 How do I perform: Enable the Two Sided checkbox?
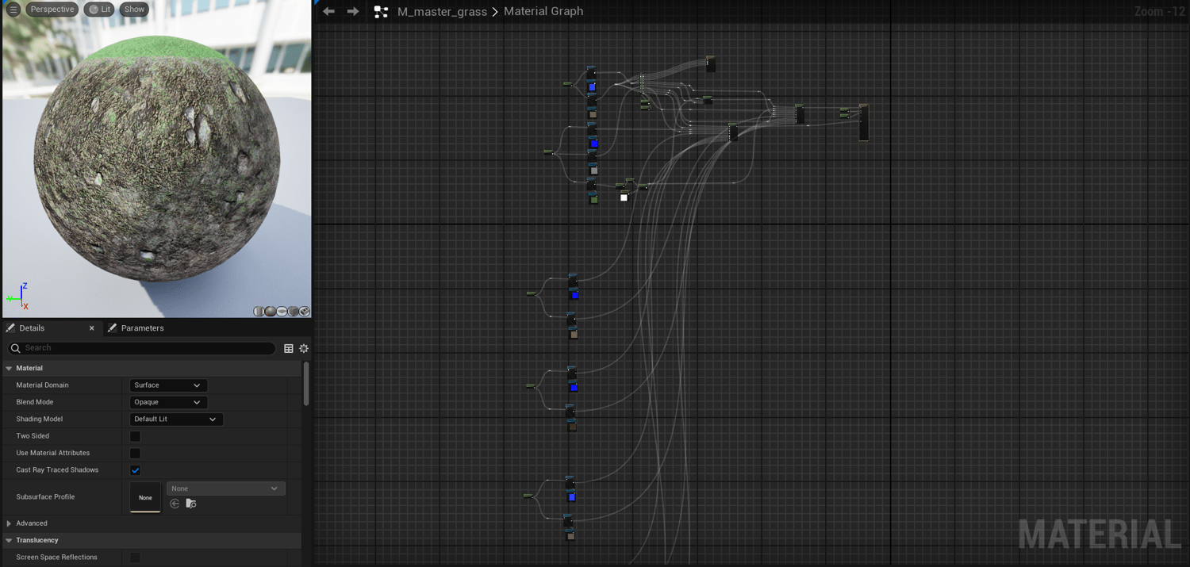[135, 436]
